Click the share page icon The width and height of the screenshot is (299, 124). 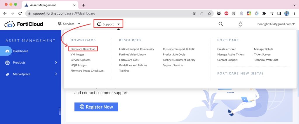coord(202,13)
